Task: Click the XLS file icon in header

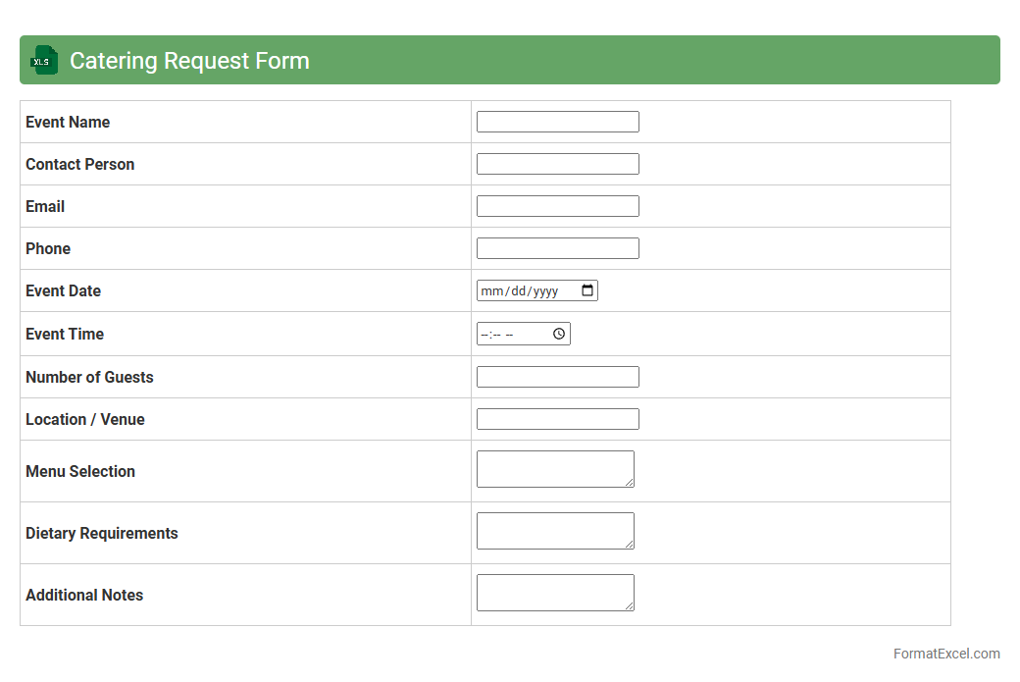Action: pyautogui.click(x=44, y=60)
